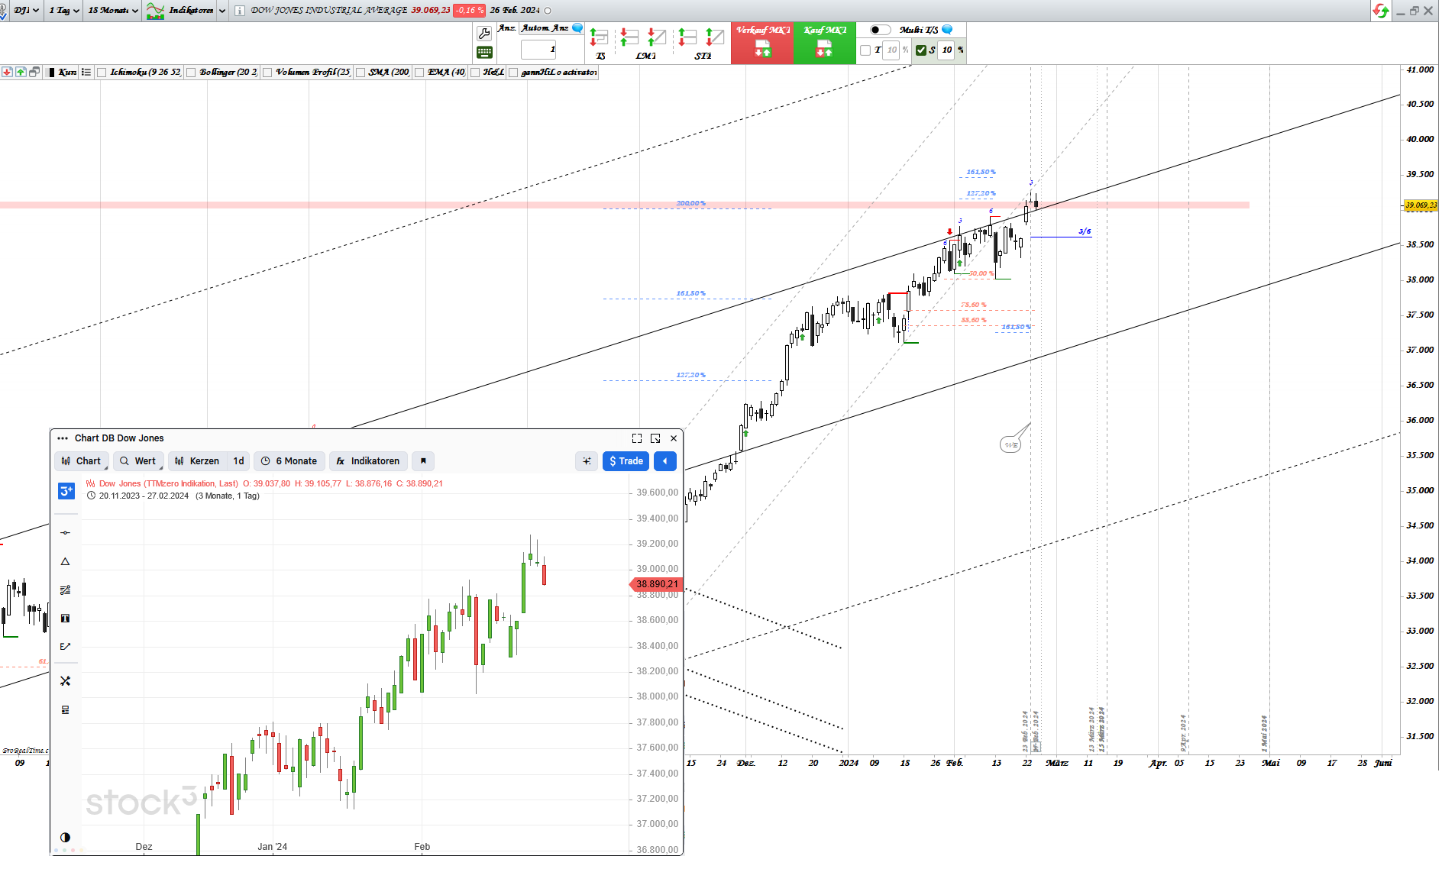
Task: Click the layers stack icon in Chart DB sidebar
Action: coord(65,710)
